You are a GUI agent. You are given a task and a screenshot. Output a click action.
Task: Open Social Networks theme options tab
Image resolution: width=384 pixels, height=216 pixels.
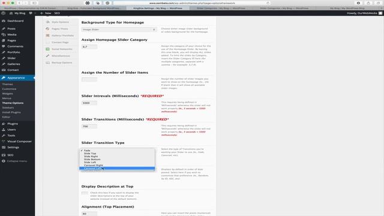(62, 49)
